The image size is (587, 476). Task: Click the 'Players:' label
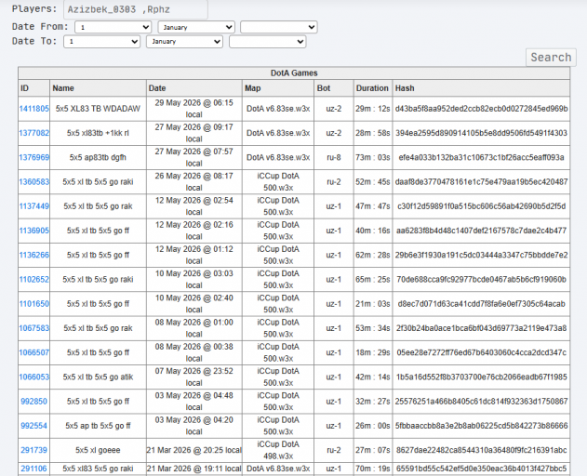34,8
